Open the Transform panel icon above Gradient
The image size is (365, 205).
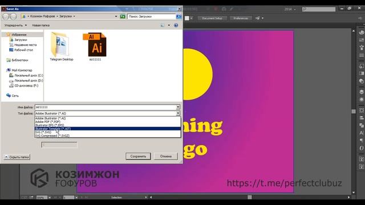(x=361, y=66)
